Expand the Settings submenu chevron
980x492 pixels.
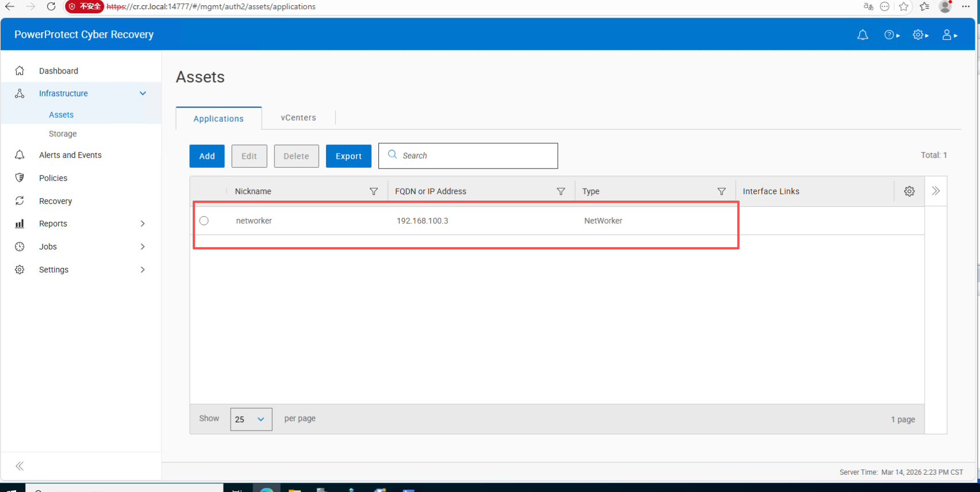coord(143,270)
